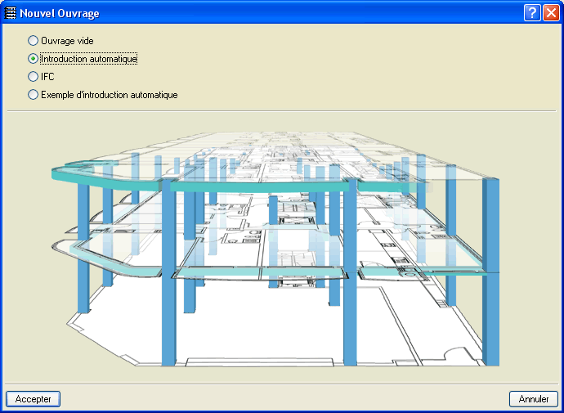564x413 pixels.
Task: Click the Nouvel Ouvrage title bar icon
Action: coord(10,13)
